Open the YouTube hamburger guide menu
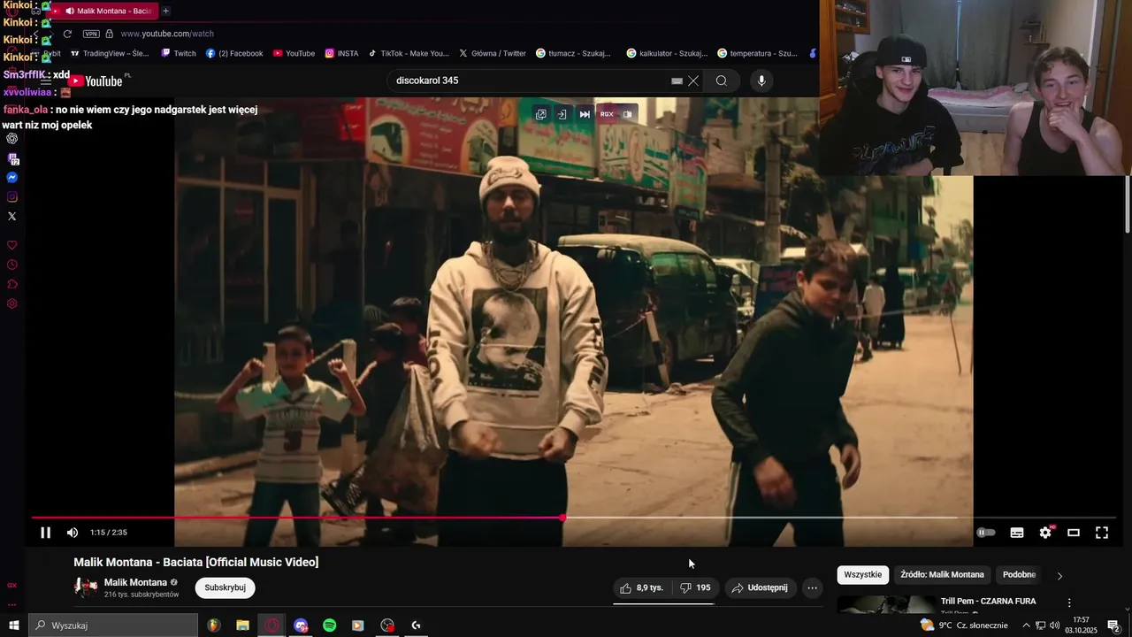The image size is (1132, 637). (x=46, y=81)
